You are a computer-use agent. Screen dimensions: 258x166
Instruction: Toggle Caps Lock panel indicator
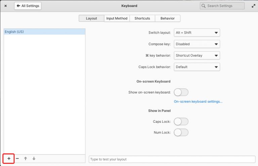pyautogui.click(x=181, y=121)
